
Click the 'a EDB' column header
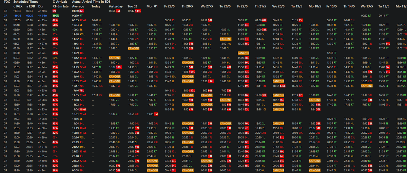(x=31, y=6)
